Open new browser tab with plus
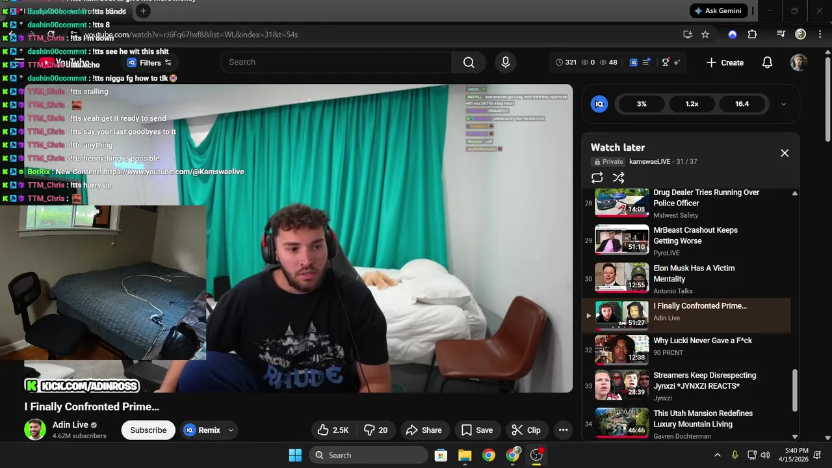Screen dimensions: 832x468 coord(143,10)
